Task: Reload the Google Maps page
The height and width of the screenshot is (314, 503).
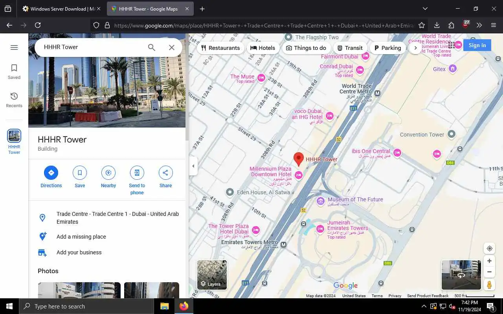Action: pyautogui.click(x=38, y=25)
